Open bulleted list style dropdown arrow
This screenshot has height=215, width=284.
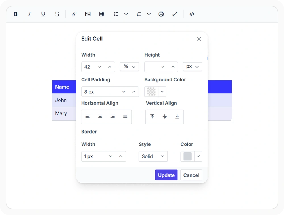pos(126,14)
